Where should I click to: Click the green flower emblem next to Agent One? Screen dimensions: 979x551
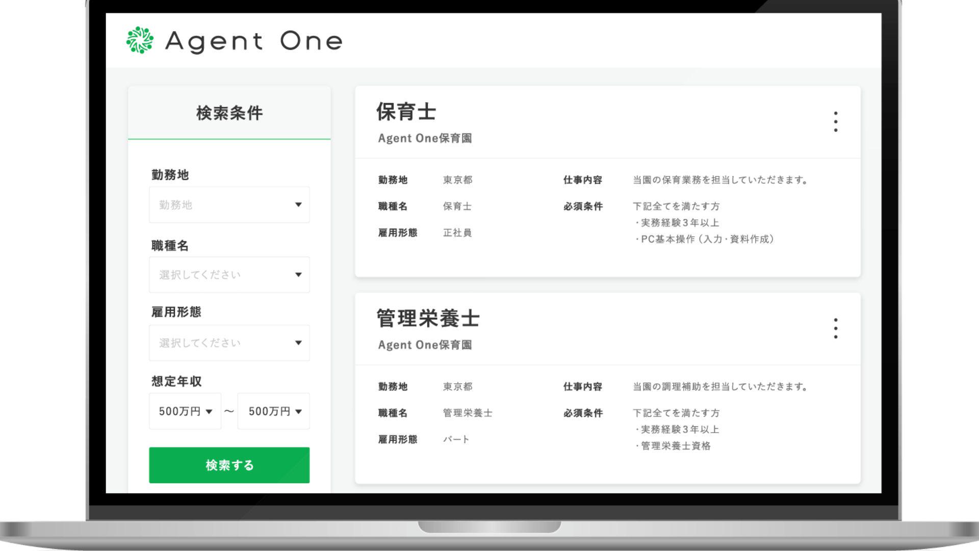coord(140,41)
